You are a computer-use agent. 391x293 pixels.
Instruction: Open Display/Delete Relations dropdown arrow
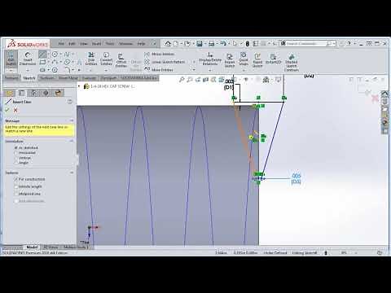(x=210, y=70)
